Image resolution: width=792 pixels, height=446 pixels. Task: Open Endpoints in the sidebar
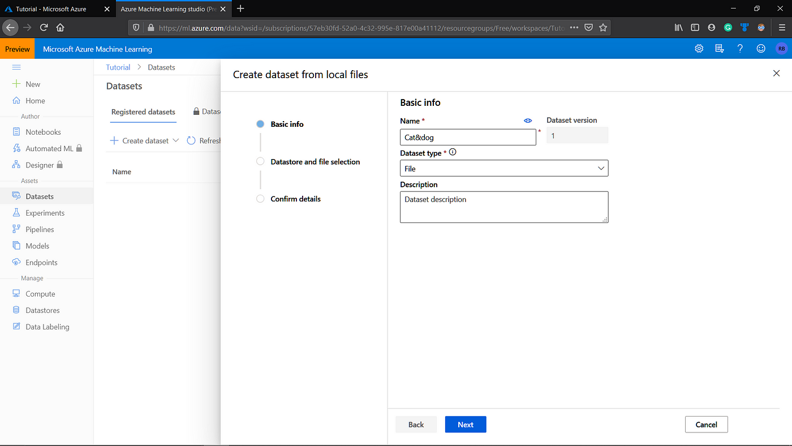(x=41, y=263)
